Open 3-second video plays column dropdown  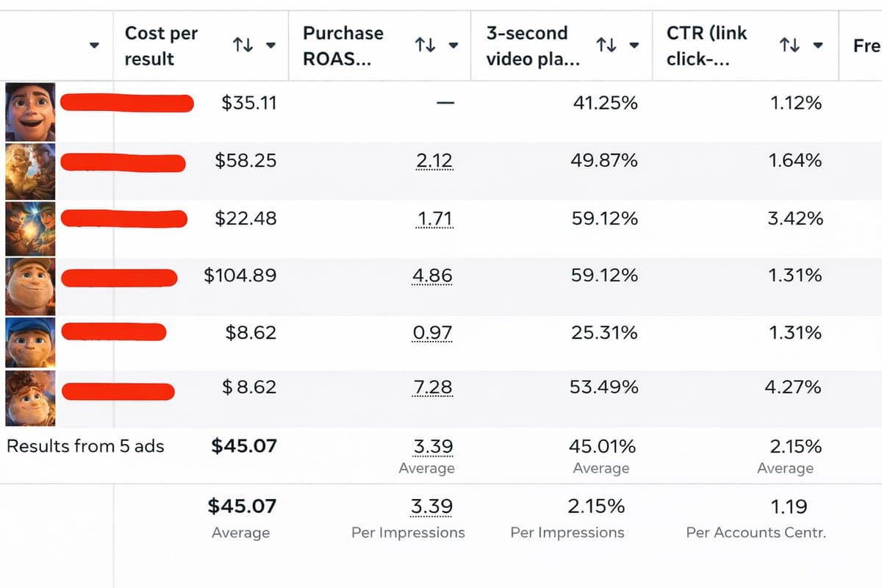pyautogui.click(x=634, y=46)
